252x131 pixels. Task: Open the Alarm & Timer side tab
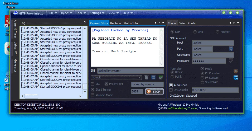point(16,29)
